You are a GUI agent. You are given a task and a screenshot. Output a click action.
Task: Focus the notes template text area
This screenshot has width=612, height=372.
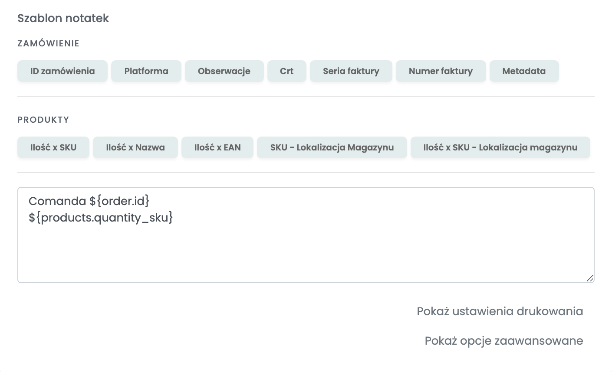click(x=306, y=235)
